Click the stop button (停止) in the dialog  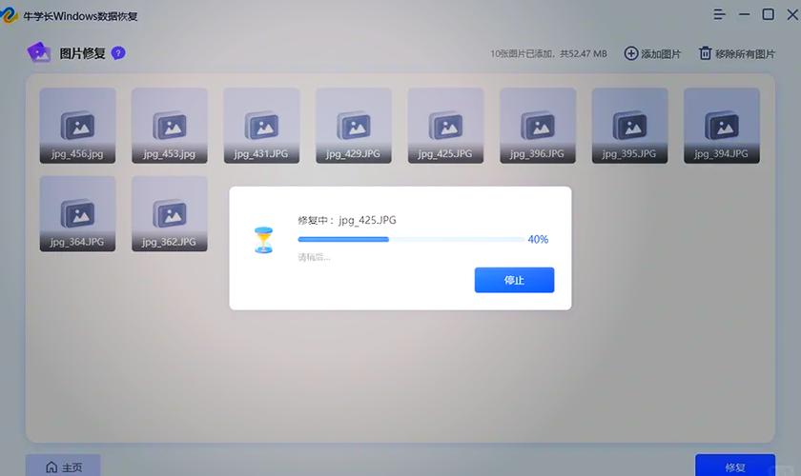point(514,280)
